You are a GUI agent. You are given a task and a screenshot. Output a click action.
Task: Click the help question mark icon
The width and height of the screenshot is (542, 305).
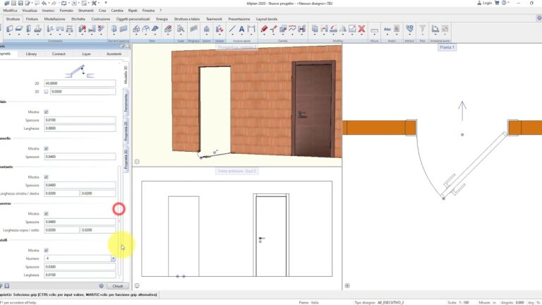(504, 3)
